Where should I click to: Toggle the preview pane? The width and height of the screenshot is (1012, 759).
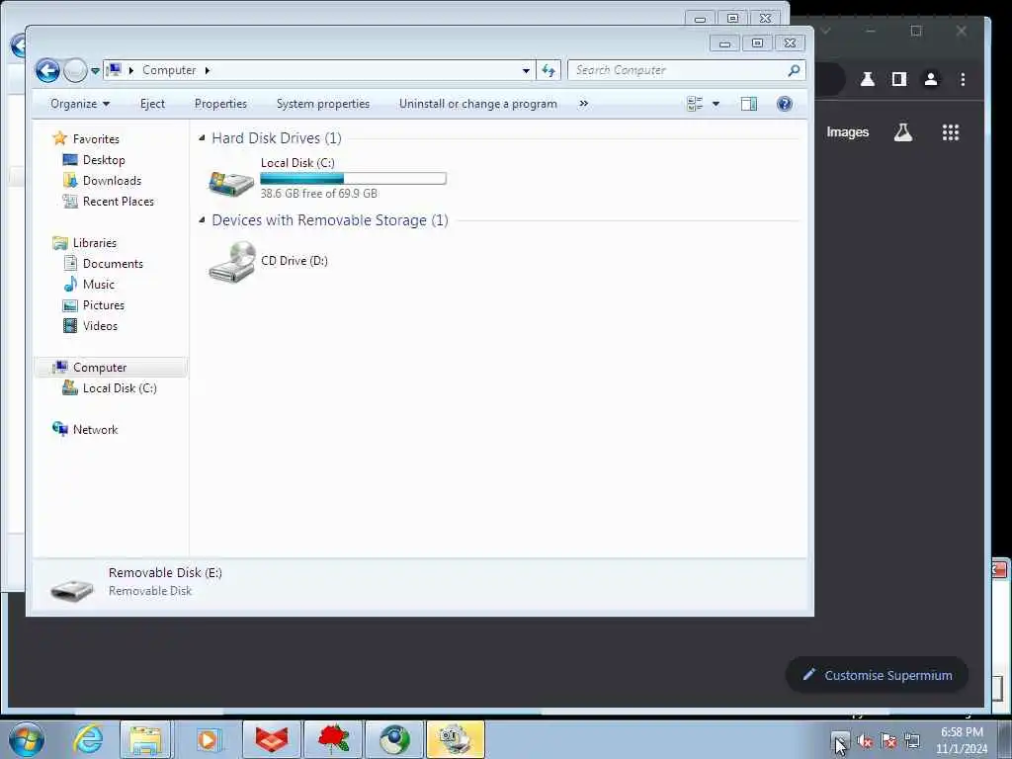coord(749,104)
